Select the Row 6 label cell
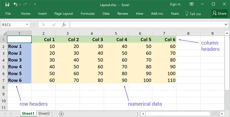This screenshot has width=230, height=117. coord(19,80)
